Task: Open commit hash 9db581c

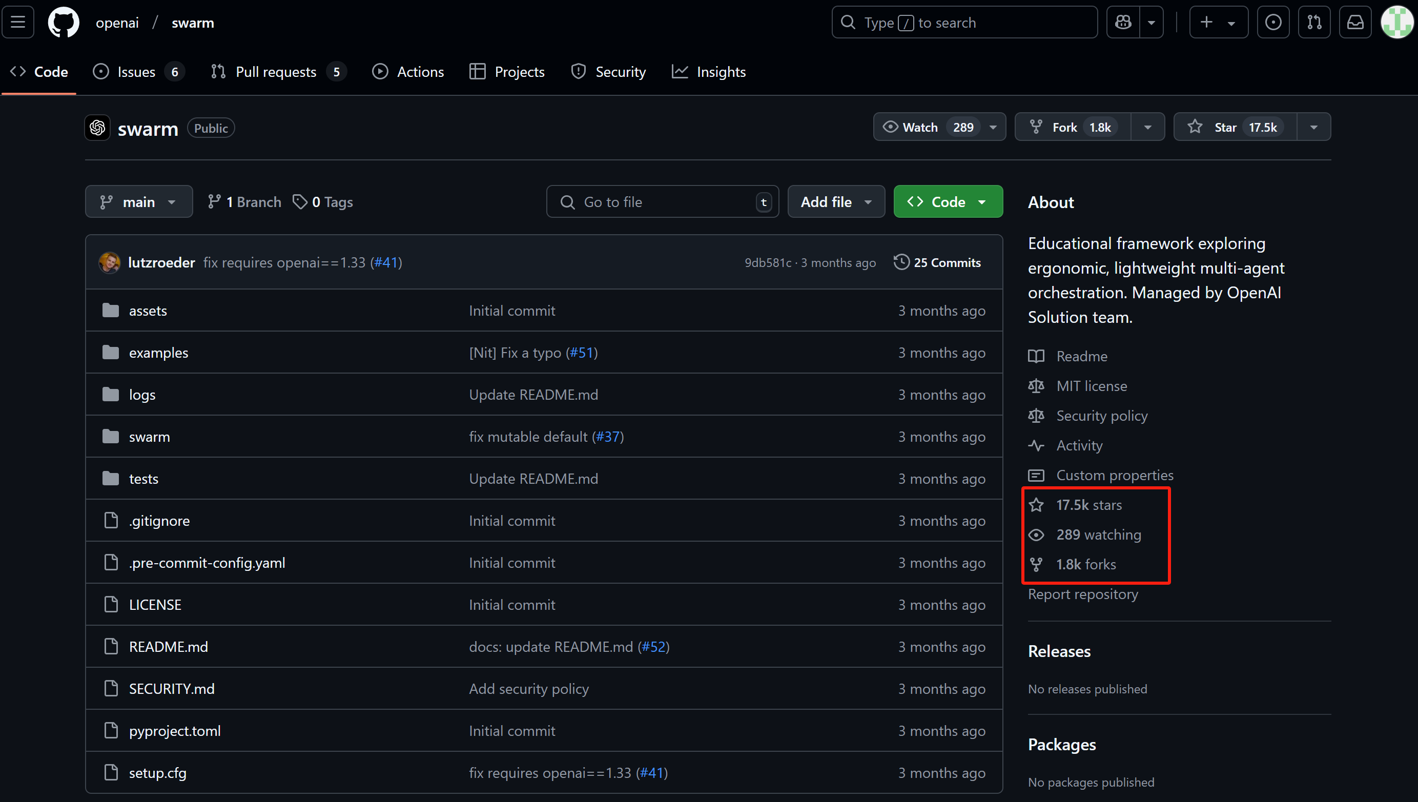Action: [x=768, y=262]
